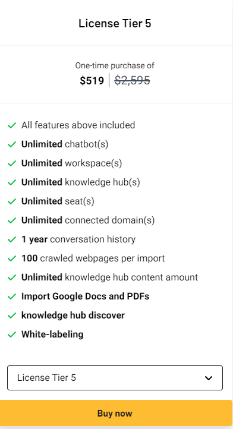Click the White-labeling feature text
The image size is (233, 429).
pos(52,335)
